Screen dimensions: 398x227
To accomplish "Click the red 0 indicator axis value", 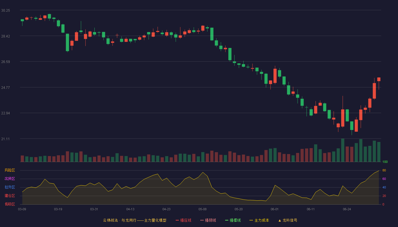I will click(x=383, y=204).
